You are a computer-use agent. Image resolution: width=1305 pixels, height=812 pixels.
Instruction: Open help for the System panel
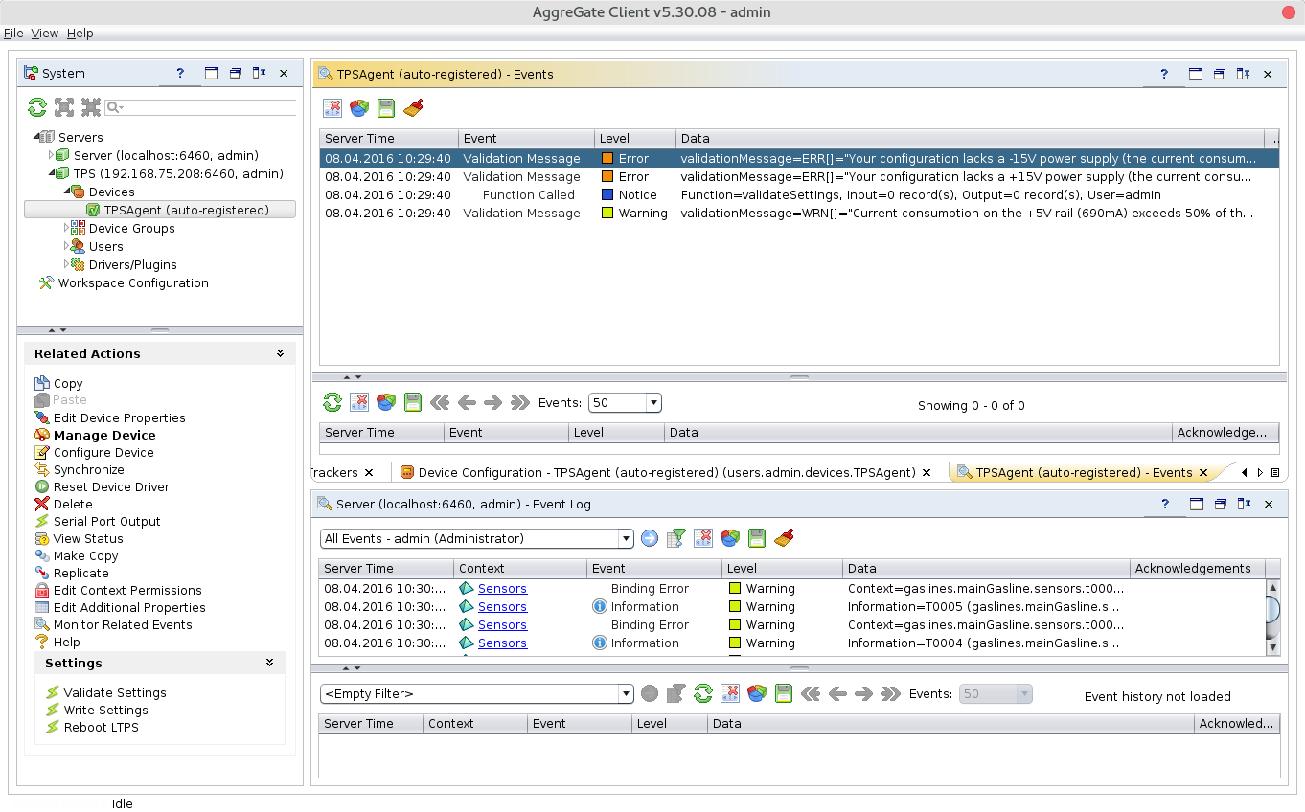pos(180,73)
